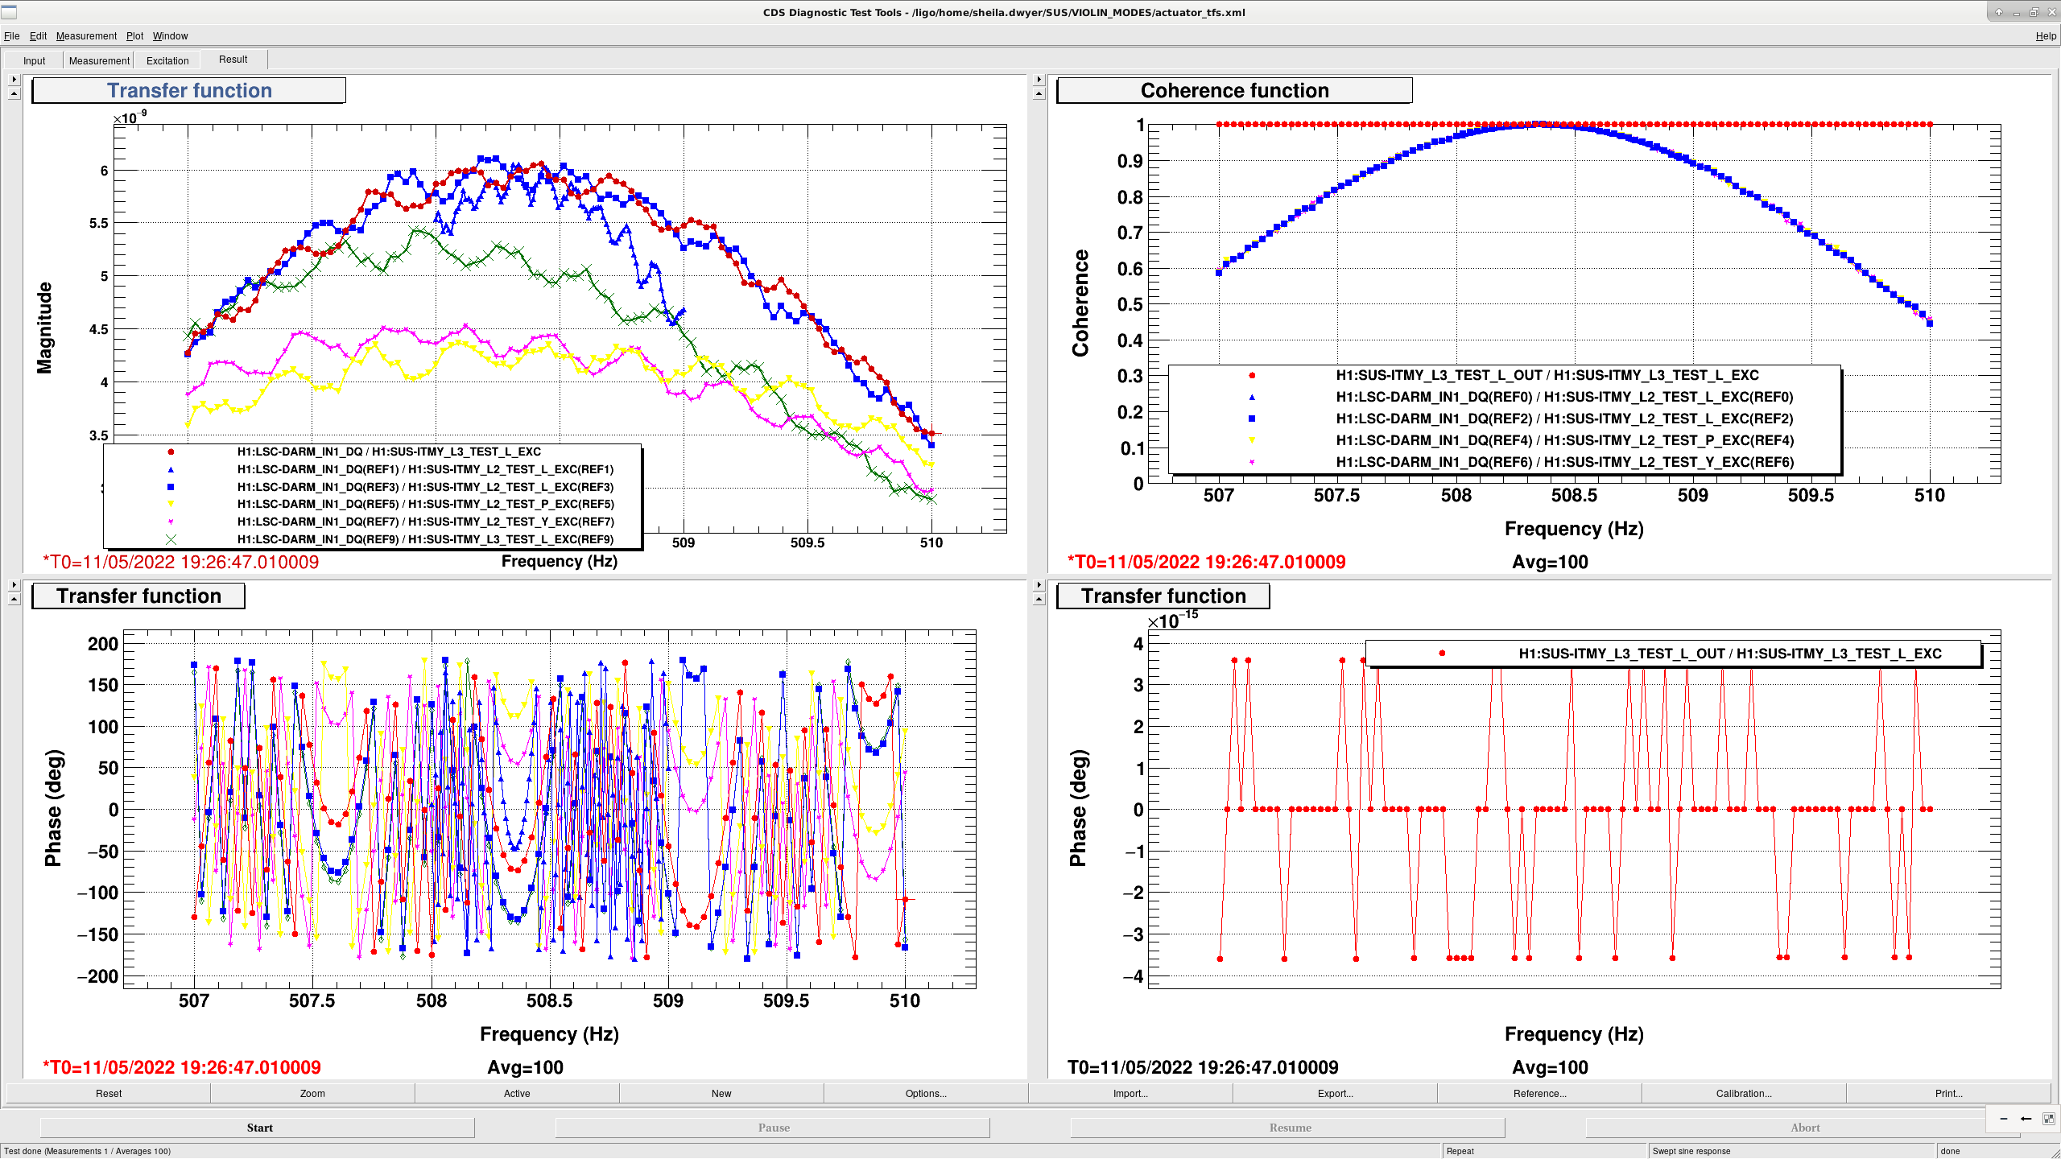Click the right-arrow expander beside top-left plot
Image resolution: width=2061 pixels, height=1159 pixels.
coord(14,79)
